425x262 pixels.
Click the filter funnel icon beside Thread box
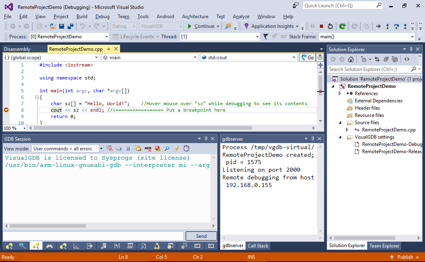click(x=265, y=37)
